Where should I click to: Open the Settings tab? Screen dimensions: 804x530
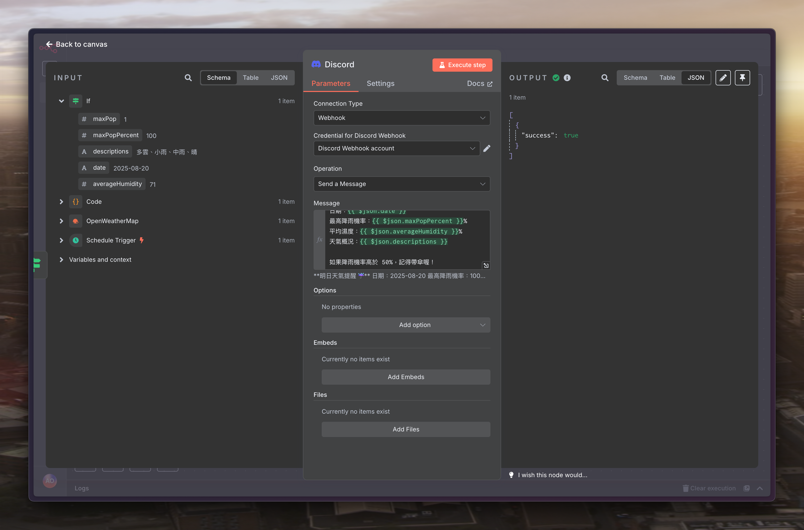[x=380, y=84]
